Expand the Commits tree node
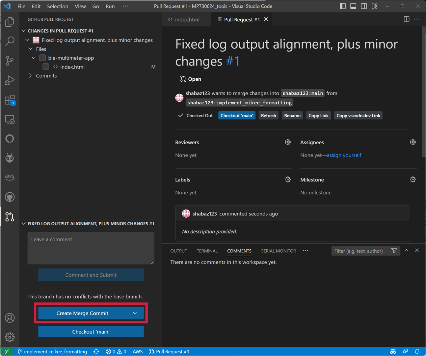426x356 pixels. (30, 75)
